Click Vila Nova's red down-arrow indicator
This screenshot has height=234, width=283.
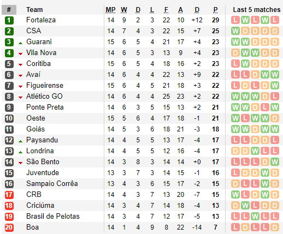pos(21,54)
